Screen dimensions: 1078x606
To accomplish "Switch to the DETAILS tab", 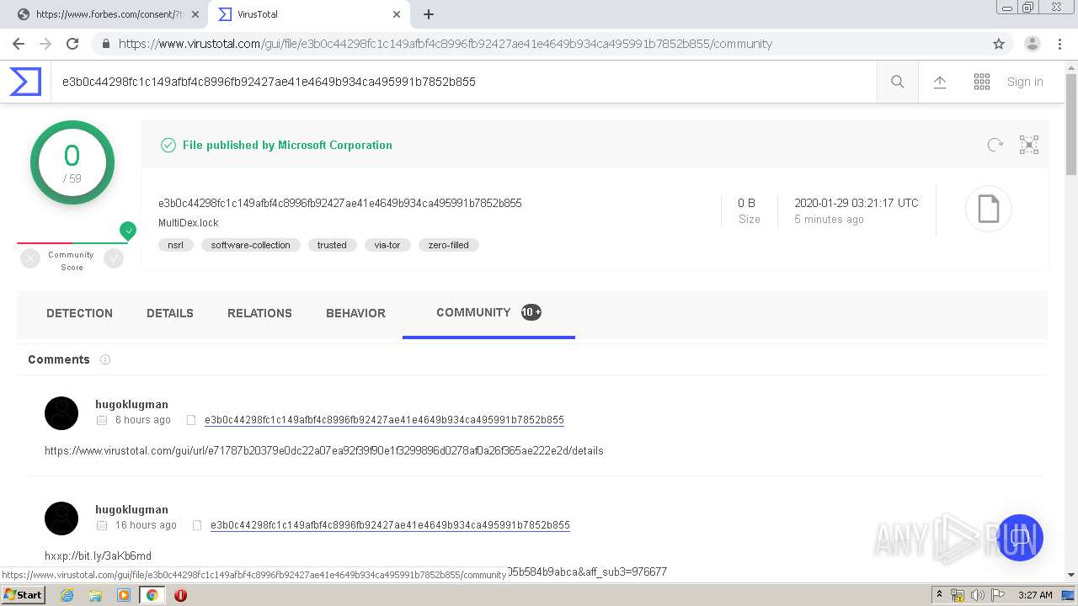I will [x=170, y=313].
